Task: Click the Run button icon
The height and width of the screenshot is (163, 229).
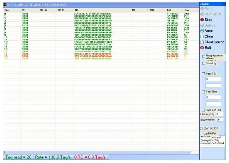Action: click(x=202, y=9)
